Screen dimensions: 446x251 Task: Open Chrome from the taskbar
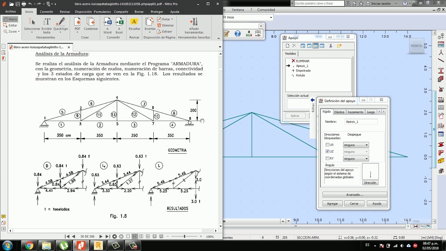tap(29, 246)
